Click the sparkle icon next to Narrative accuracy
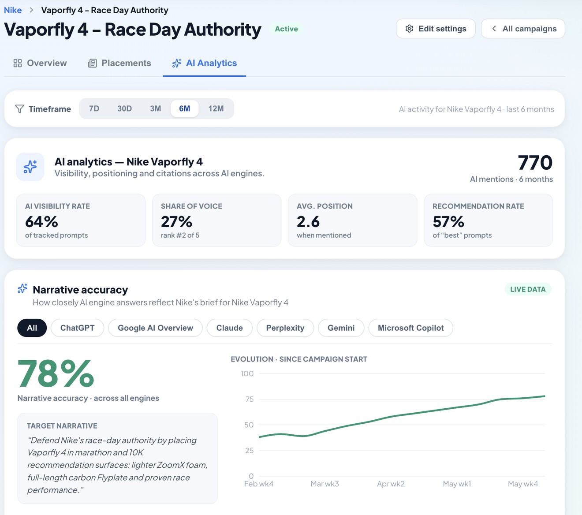Screen dimensions: 582x515 click(x=22, y=289)
